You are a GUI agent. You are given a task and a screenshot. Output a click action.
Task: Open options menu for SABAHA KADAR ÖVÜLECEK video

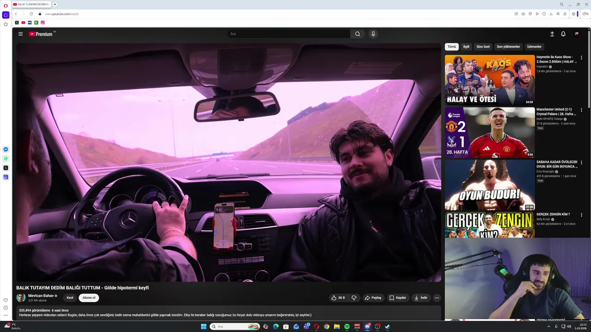581,163
